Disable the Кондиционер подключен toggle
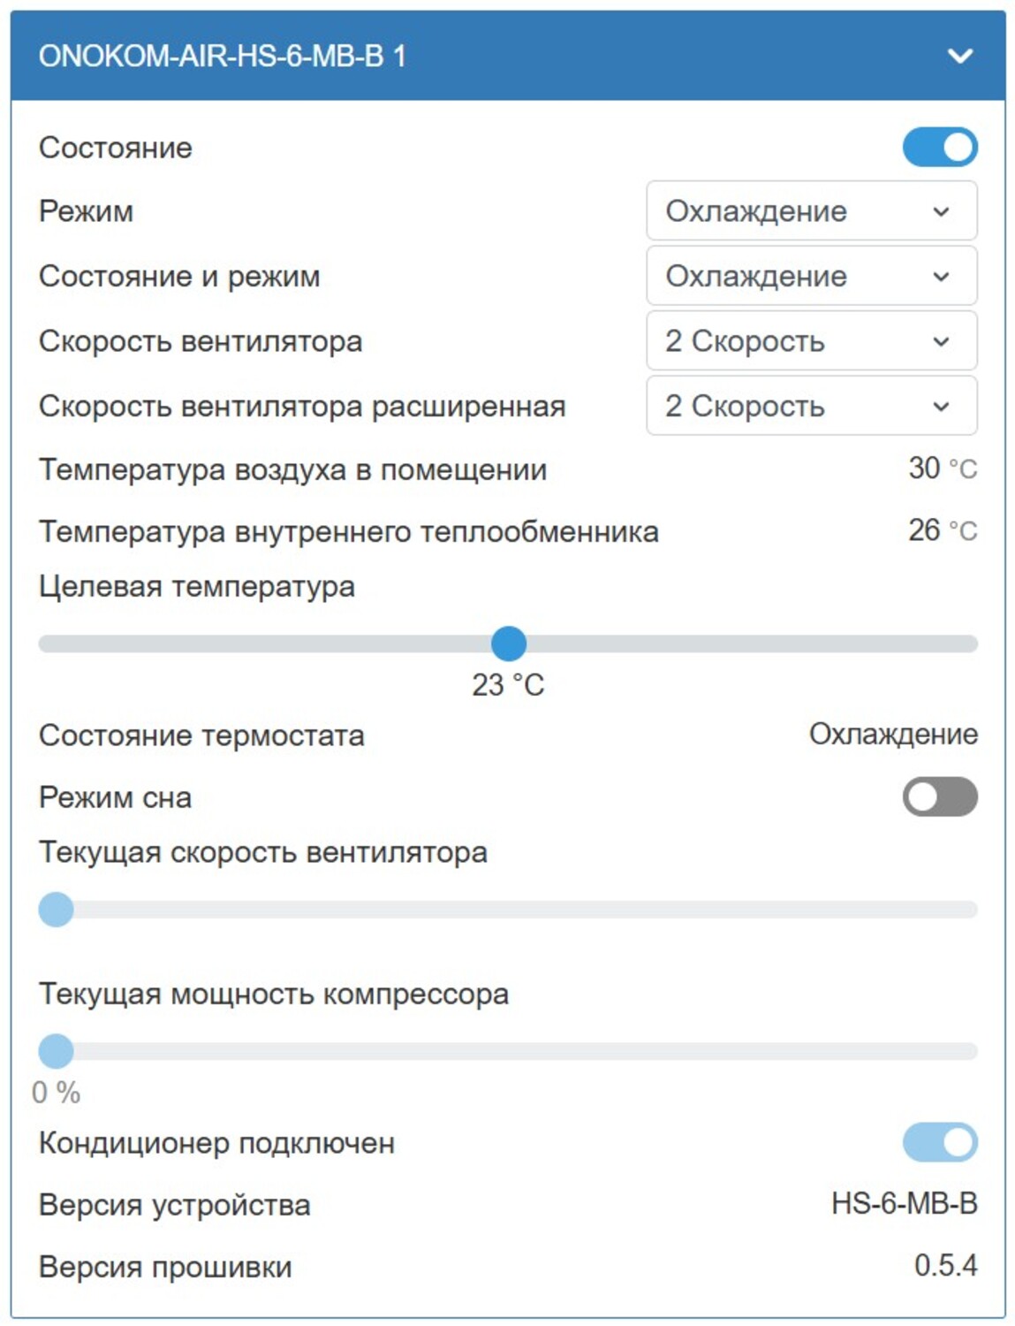Image resolution: width=1015 pixels, height=1326 pixels. (x=939, y=1144)
